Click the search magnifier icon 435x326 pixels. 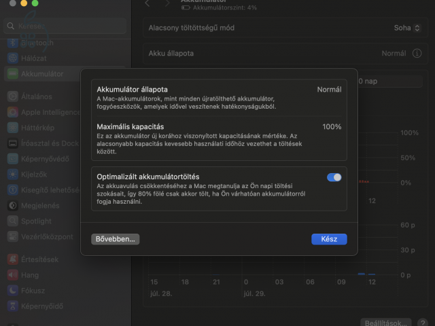pos(11,26)
